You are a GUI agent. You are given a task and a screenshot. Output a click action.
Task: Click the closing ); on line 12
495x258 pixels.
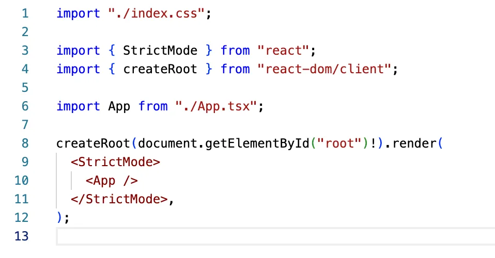pos(63,218)
